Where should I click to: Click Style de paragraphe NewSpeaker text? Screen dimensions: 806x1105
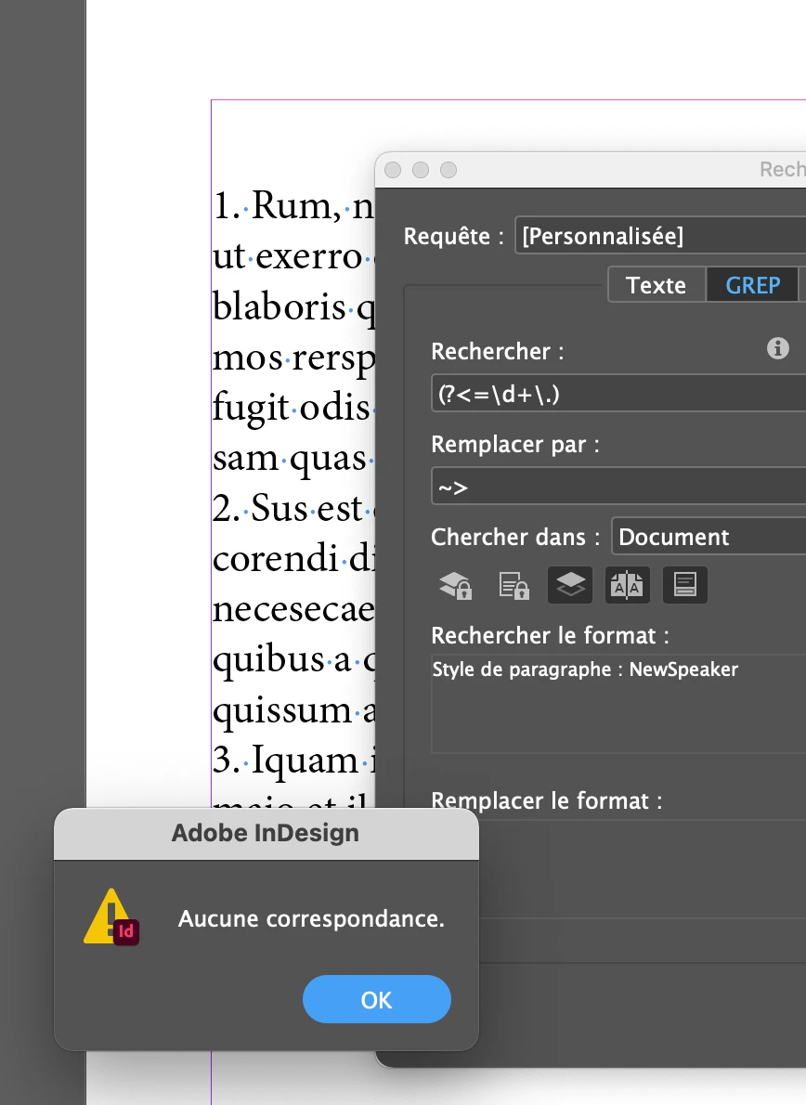tap(586, 669)
